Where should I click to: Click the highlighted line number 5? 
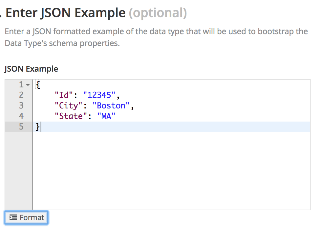21,126
